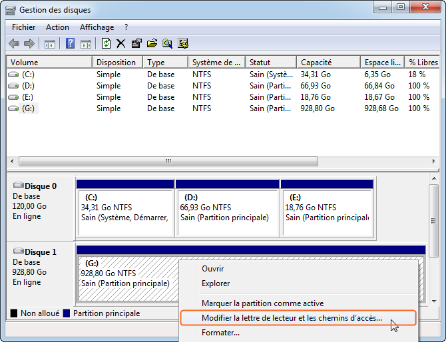
Task: Sort by the Espace li... column header
Action: tap(383, 63)
